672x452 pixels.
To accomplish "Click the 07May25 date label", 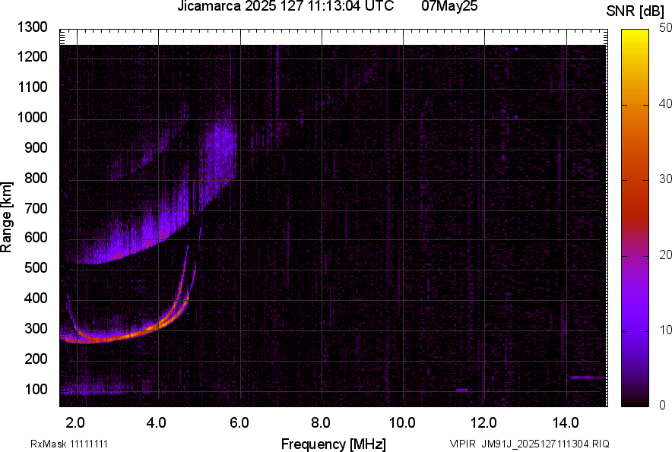I will pyautogui.click(x=450, y=7).
